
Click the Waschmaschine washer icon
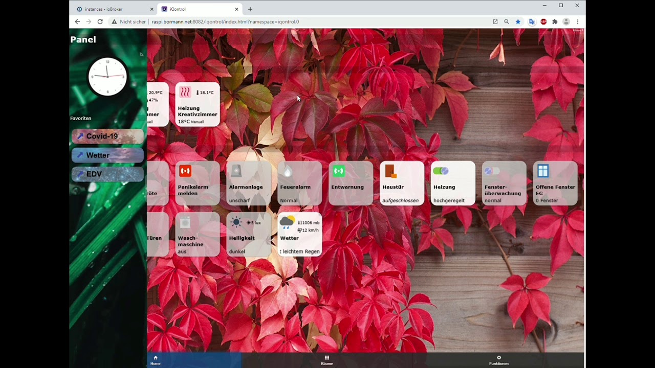coord(185,222)
